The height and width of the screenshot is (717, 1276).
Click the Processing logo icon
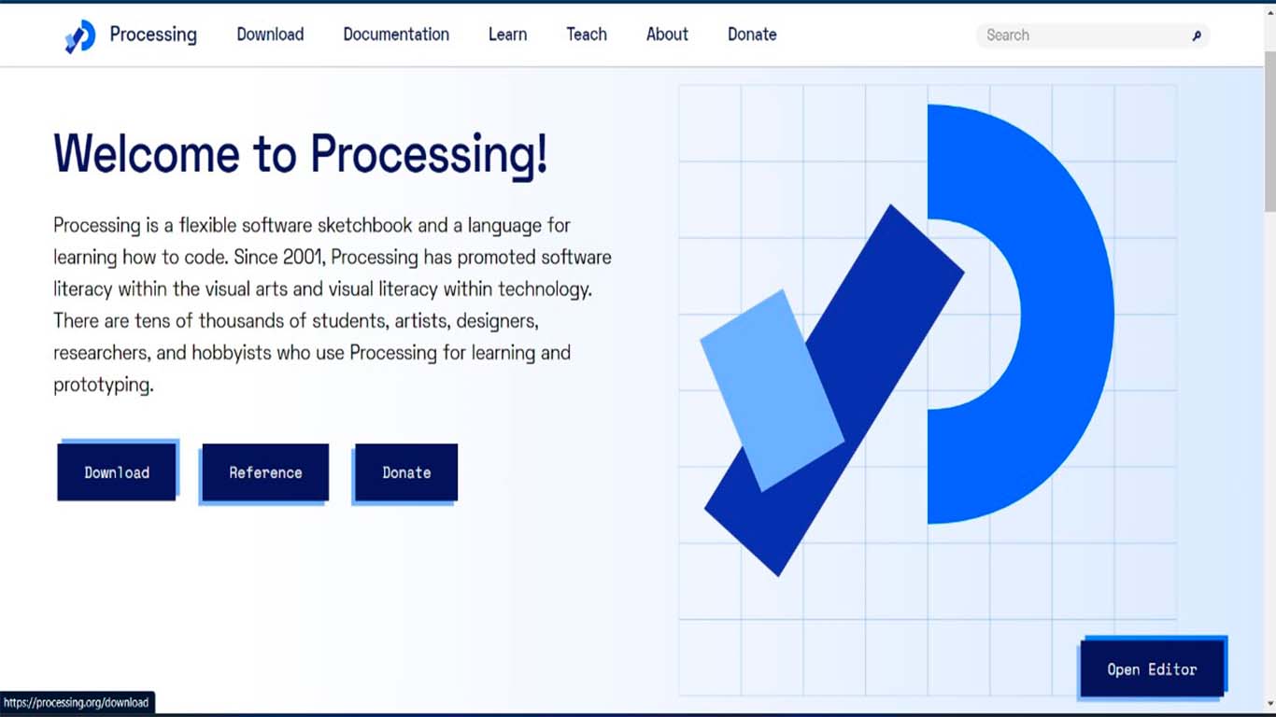80,35
